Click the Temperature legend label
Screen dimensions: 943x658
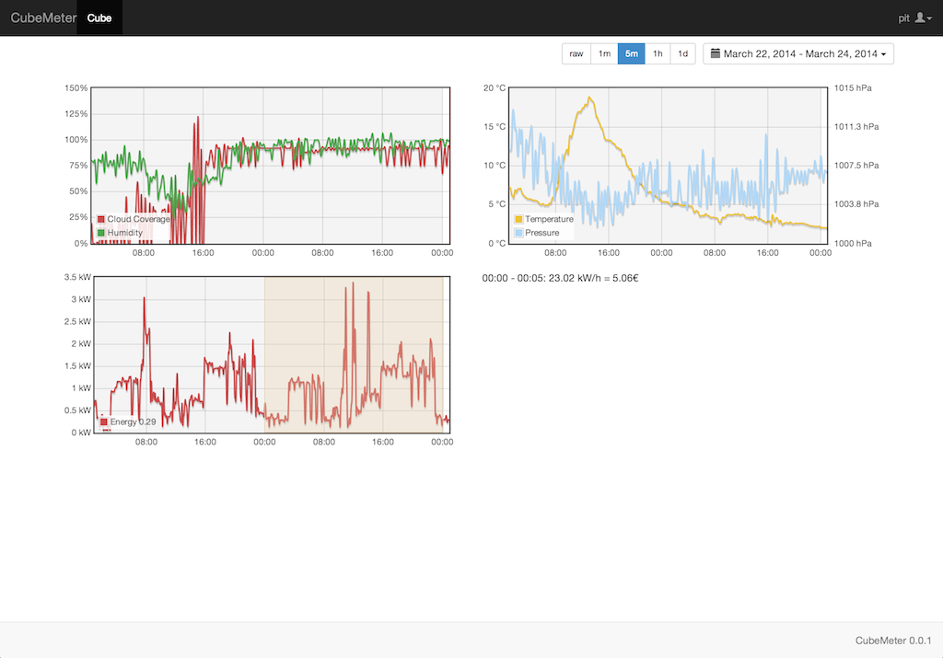click(549, 219)
